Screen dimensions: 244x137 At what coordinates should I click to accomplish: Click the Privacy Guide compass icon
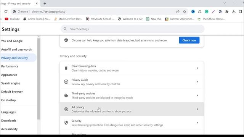coord(66,82)
